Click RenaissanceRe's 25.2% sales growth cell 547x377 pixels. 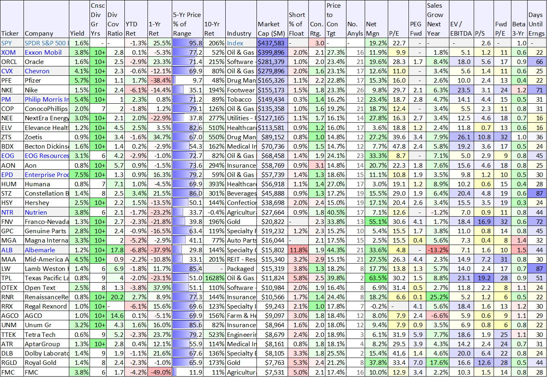437,297
